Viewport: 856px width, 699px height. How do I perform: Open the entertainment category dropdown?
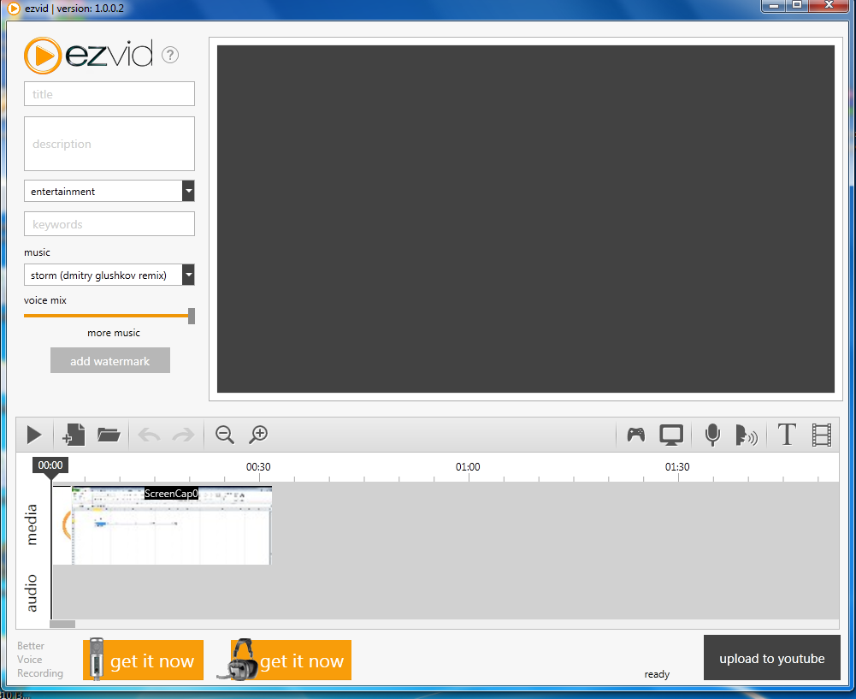(x=109, y=191)
